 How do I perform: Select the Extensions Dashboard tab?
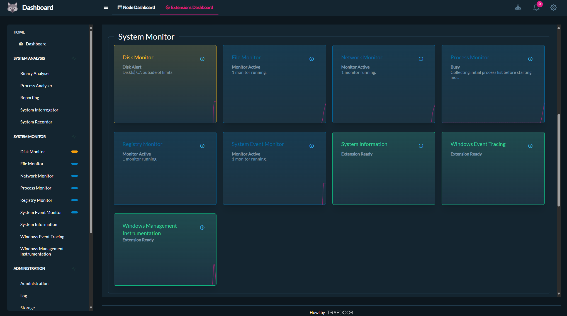(189, 8)
